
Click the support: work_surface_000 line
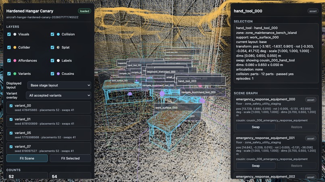tap(257, 37)
